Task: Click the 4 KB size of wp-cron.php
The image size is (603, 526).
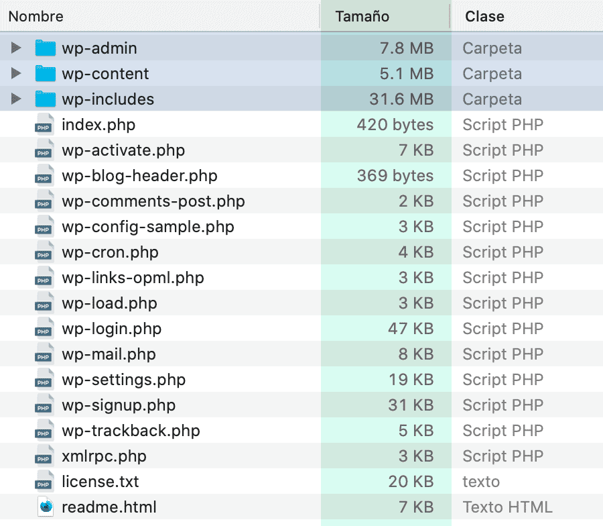Action: coord(416,252)
